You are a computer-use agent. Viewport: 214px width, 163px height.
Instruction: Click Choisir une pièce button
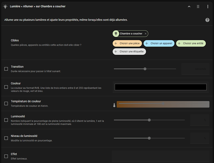coord(127,43)
